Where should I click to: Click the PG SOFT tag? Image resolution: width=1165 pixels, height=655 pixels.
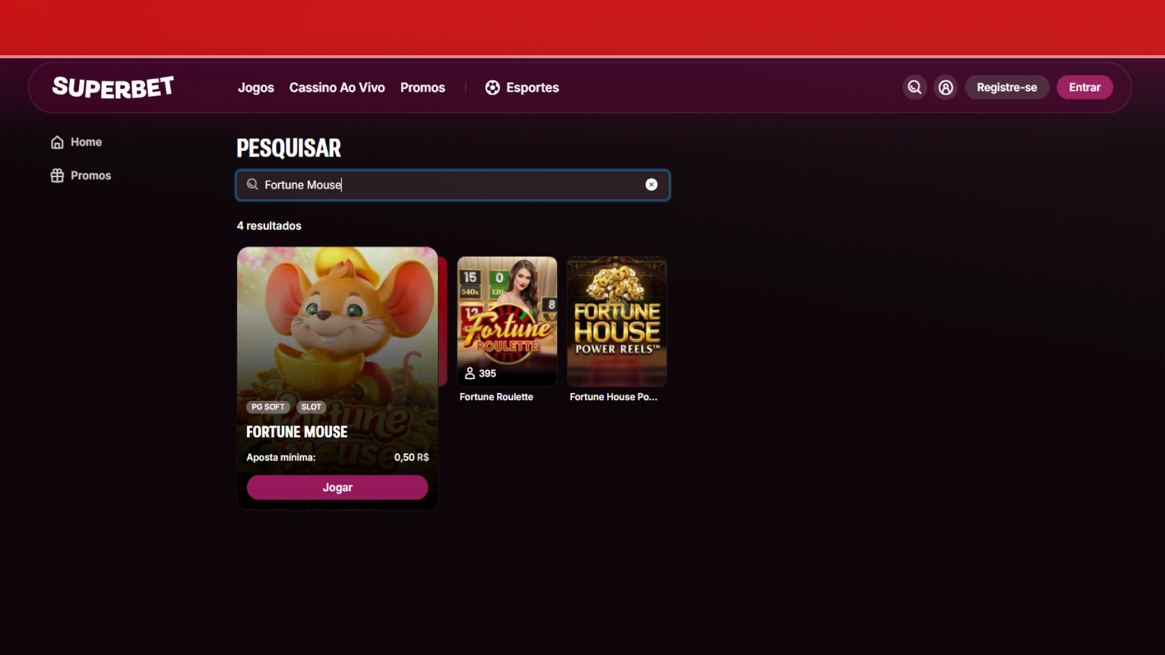pyautogui.click(x=268, y=407)
